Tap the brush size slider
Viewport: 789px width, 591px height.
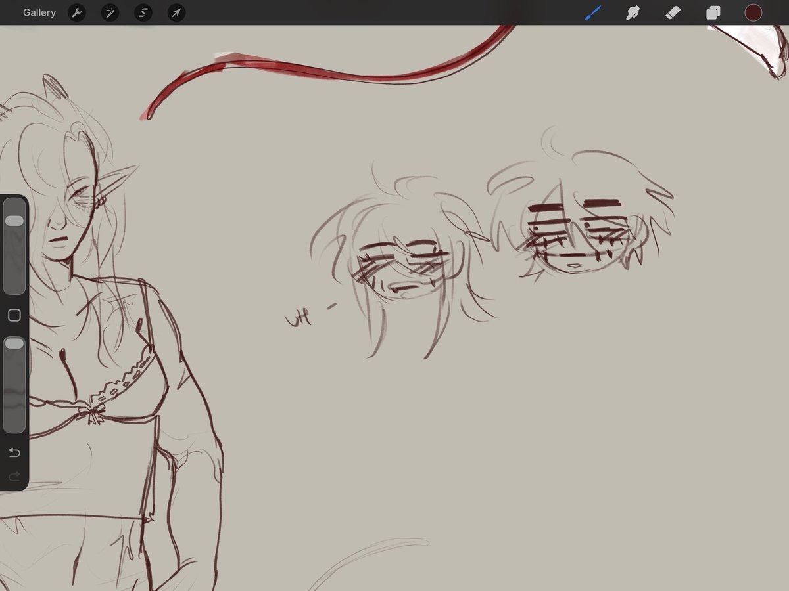point(14,248)
